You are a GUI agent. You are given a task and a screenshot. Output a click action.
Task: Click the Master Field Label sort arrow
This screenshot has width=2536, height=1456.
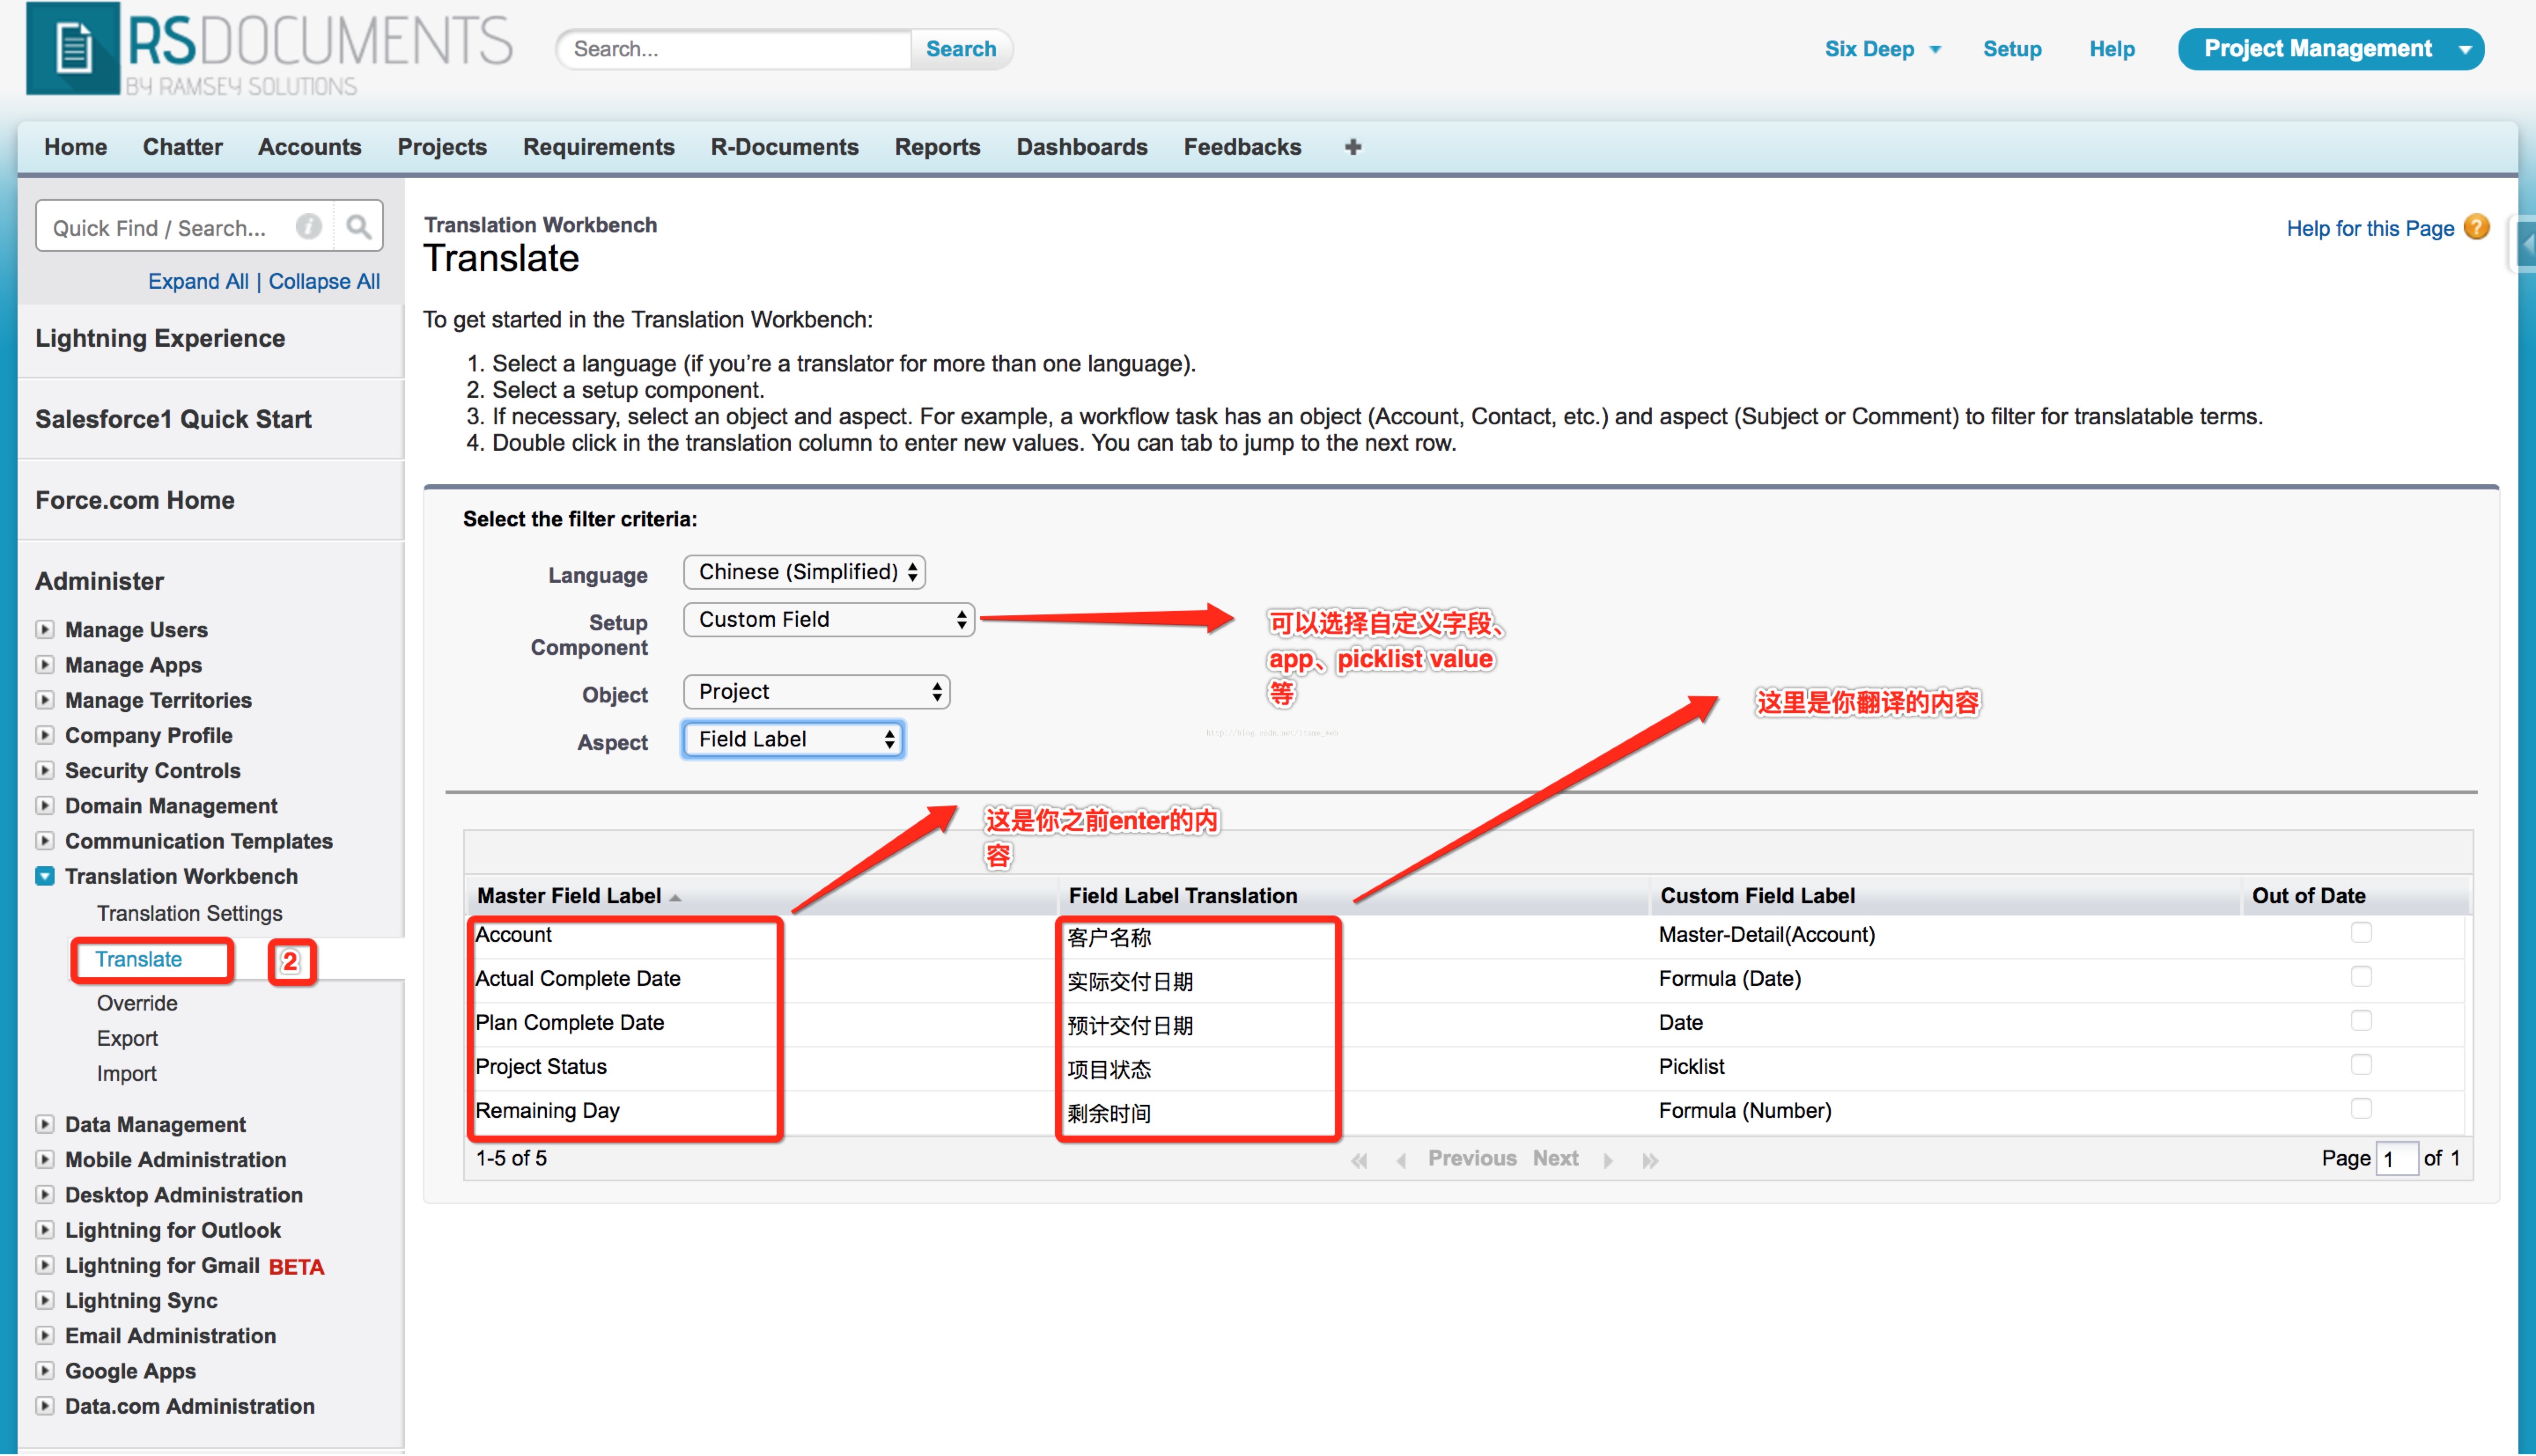point(676,897)
